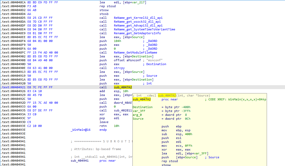Select push [ebp+Source] in tooltip
Image resolution: width=285 pixels, height=166 pixels.
[180, 157]
